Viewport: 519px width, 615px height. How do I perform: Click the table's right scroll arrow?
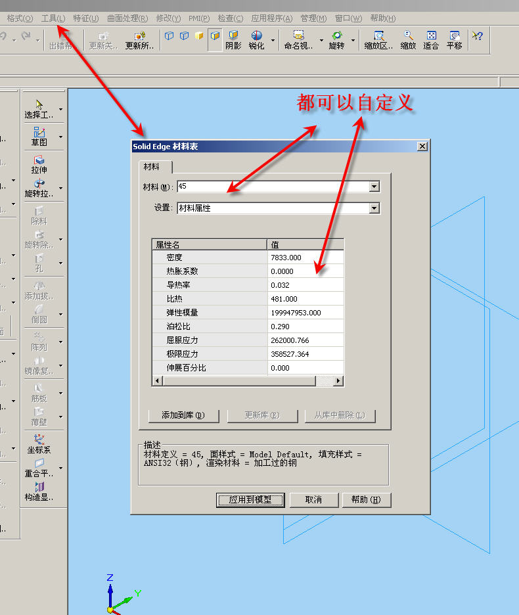pos(338,380)
